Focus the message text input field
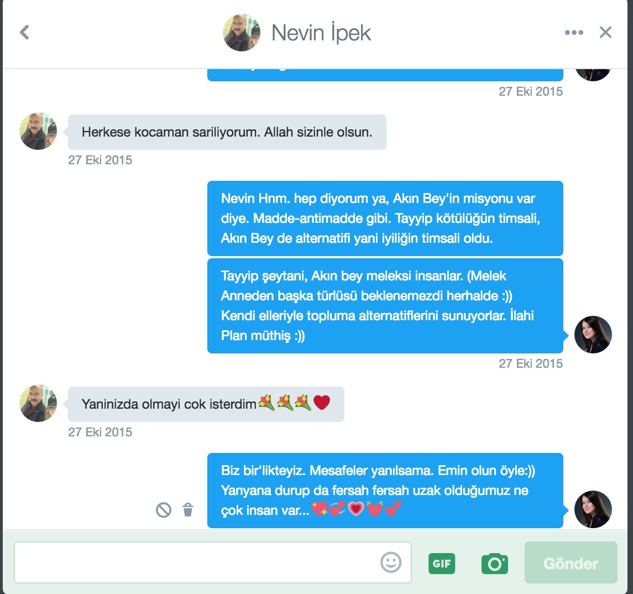This screenshot has height=594, width=633. coord(213,562)
